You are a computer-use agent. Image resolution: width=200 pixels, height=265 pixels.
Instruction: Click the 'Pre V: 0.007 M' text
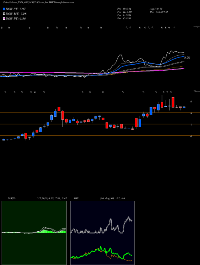158,12
